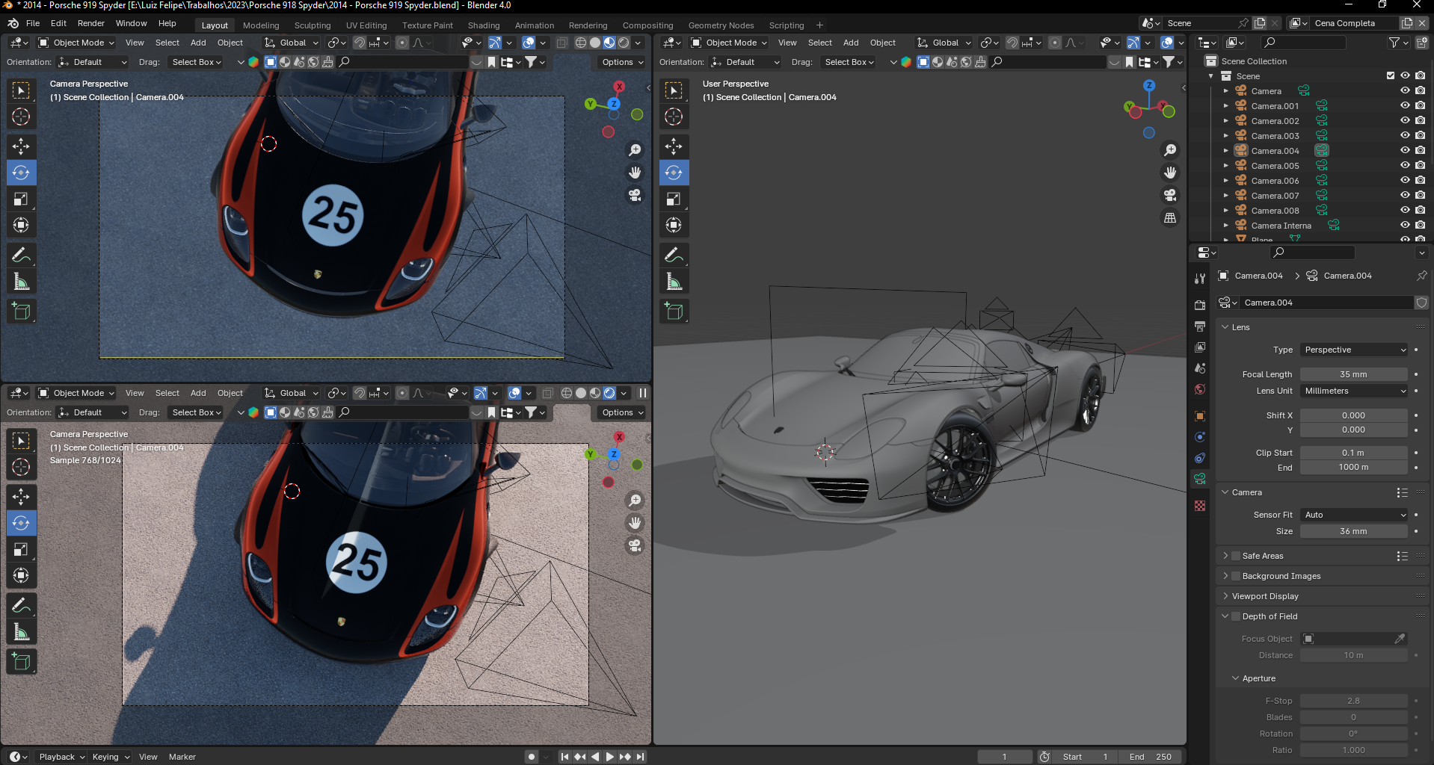Click Options button in top-left viewport
1434x765 pixels.
[x=622, y=62]
